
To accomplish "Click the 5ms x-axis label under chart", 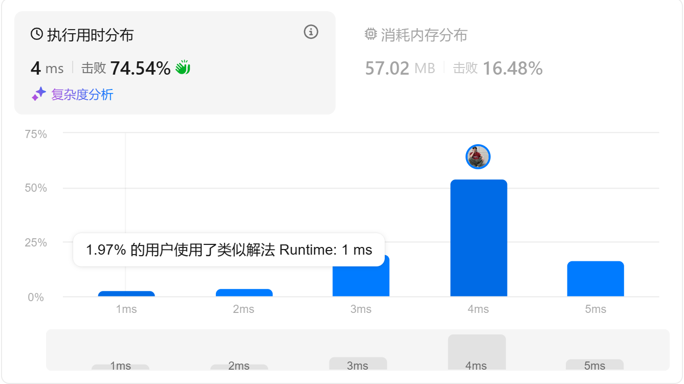I will coord(595,309).
